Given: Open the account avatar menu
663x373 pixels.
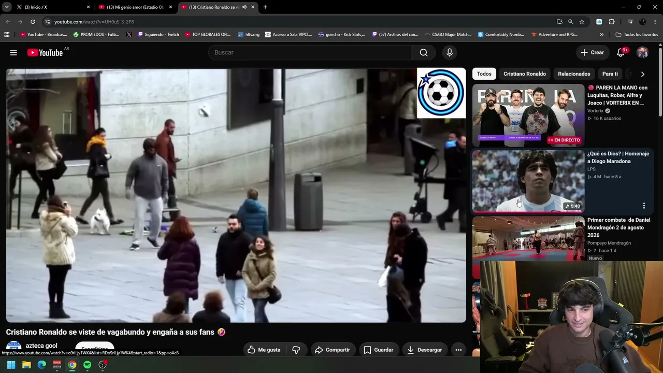Looking at the screenshot, I should coord(642,52).
